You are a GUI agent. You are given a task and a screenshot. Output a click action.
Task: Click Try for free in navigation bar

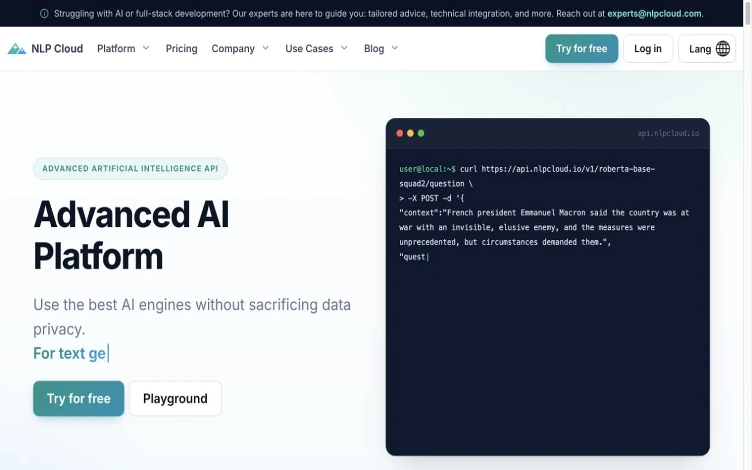tap(582, 49)
